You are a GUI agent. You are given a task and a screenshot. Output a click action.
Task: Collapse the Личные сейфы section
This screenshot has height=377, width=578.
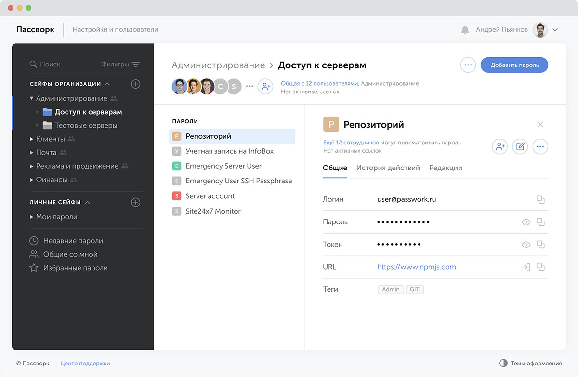(88, 203)
